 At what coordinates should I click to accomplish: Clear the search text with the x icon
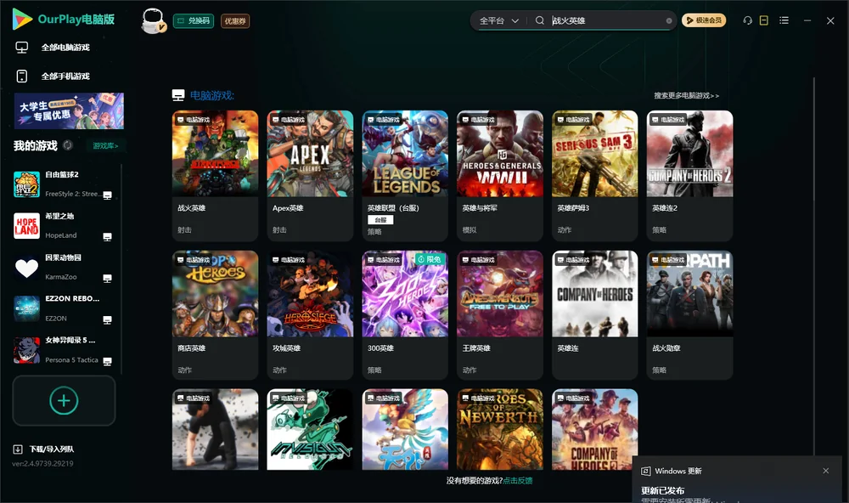[x=669, y=20]
